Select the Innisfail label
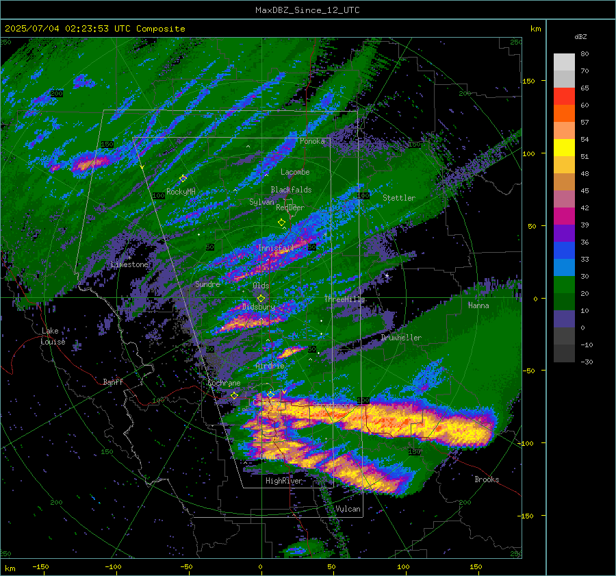The height and width of the screenshot is (576, 616). [x=276, y=248]
